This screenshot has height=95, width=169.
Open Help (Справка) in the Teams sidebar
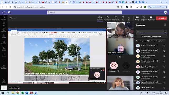click(4, 81)
